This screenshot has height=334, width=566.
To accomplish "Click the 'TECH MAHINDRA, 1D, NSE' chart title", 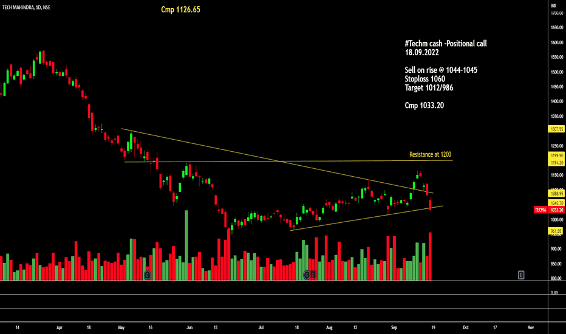I will [26, 7].
